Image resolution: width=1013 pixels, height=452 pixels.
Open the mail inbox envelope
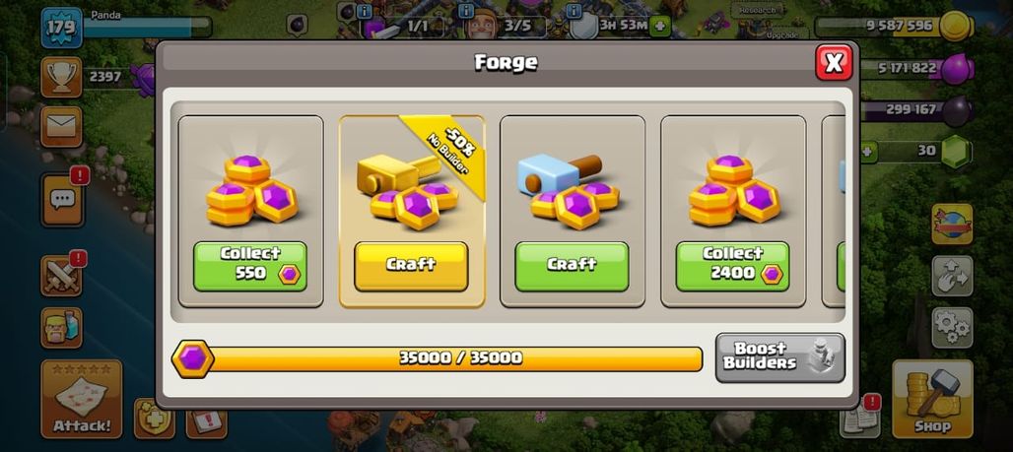point(61,127)
